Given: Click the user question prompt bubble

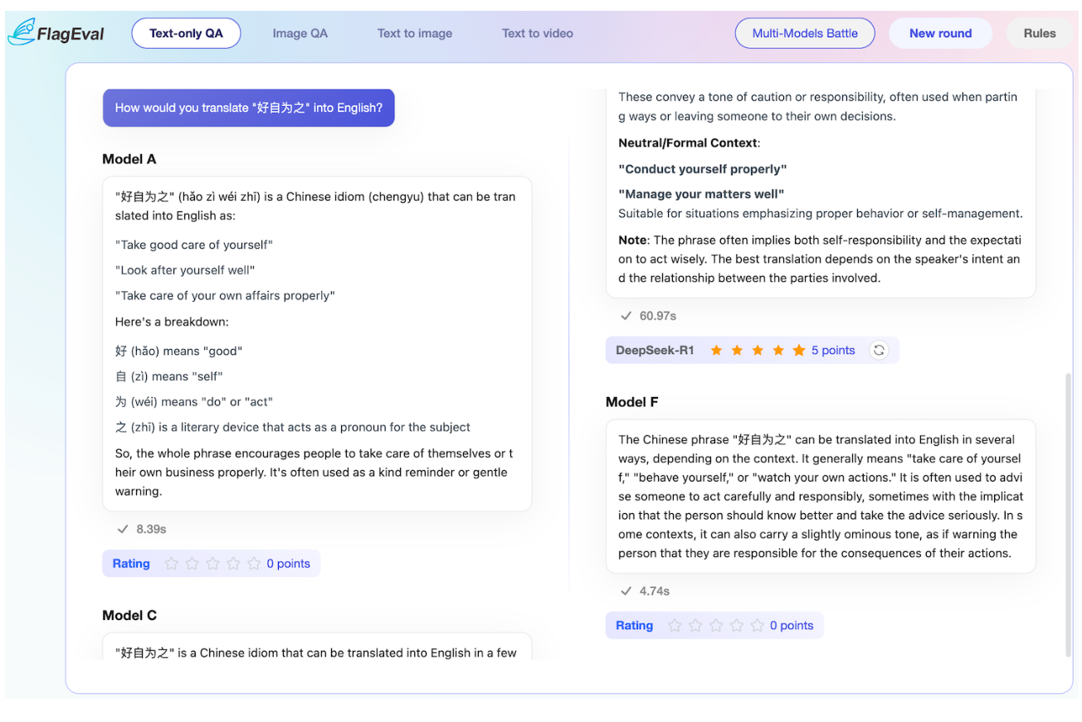Looking at the screenshot, I should (248, 108).
